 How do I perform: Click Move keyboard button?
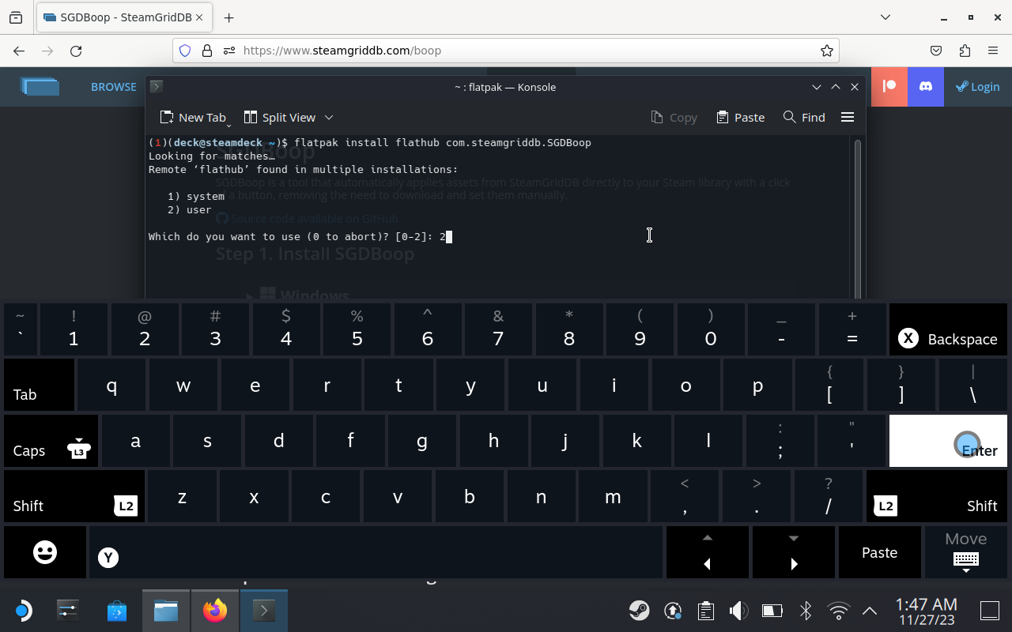point(966,552)
